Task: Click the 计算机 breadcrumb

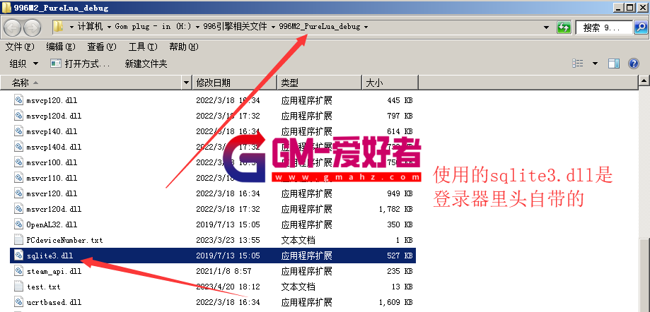Action: pyautogui.click(x=90, y=27)
